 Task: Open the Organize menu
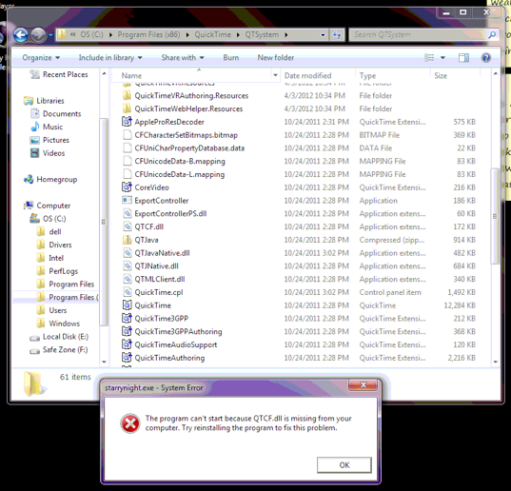[41, 58]
